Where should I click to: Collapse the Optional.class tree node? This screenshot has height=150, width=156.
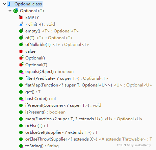tap(4, 4)
